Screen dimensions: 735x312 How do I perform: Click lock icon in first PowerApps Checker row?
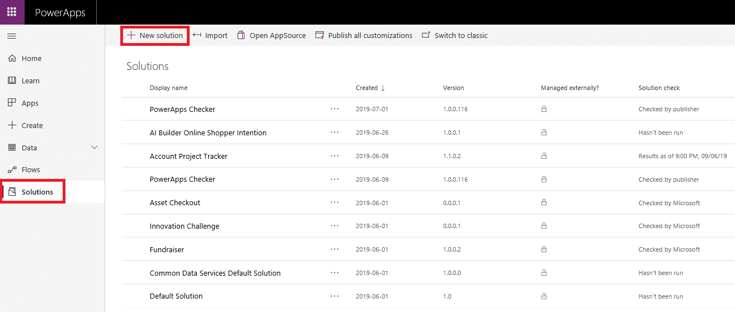pyautogui.click(x=544, y=109)
